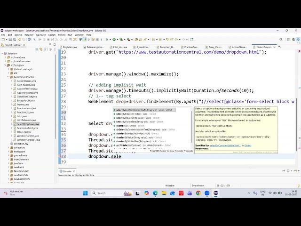The height and width of the screenshot is (226, 301).
Task: Maximize the Project Explorer view
Action: tap(55, 45)
